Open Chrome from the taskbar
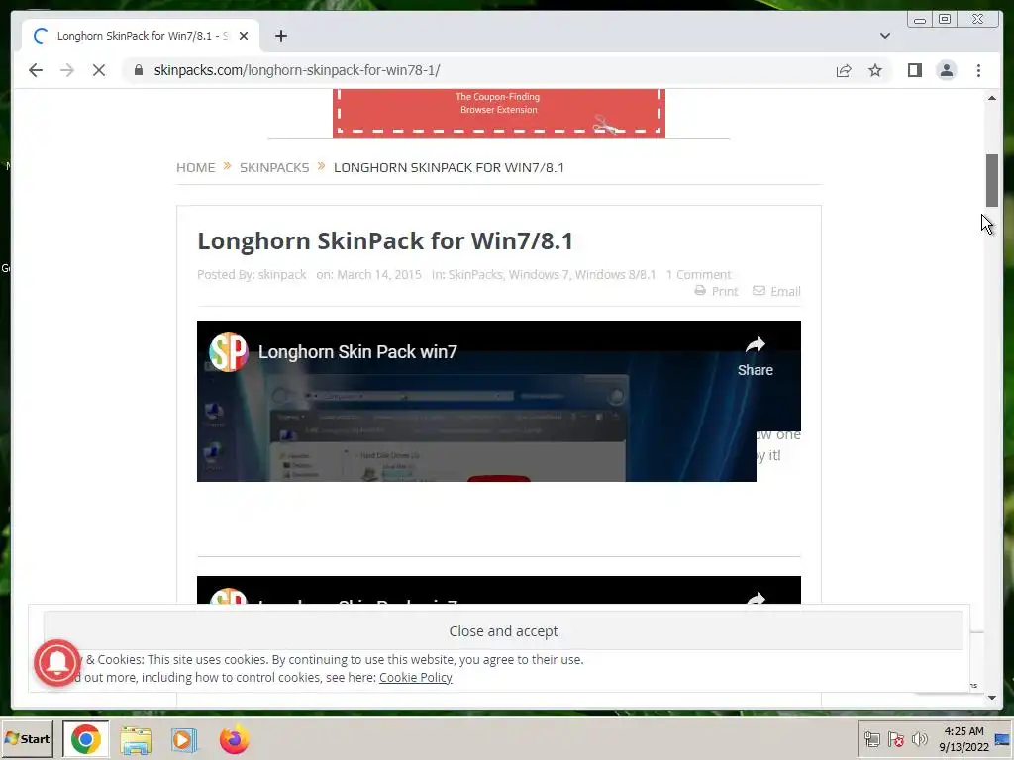The width and height of the screenshot is (1014, 760). (x=85, y=738)
